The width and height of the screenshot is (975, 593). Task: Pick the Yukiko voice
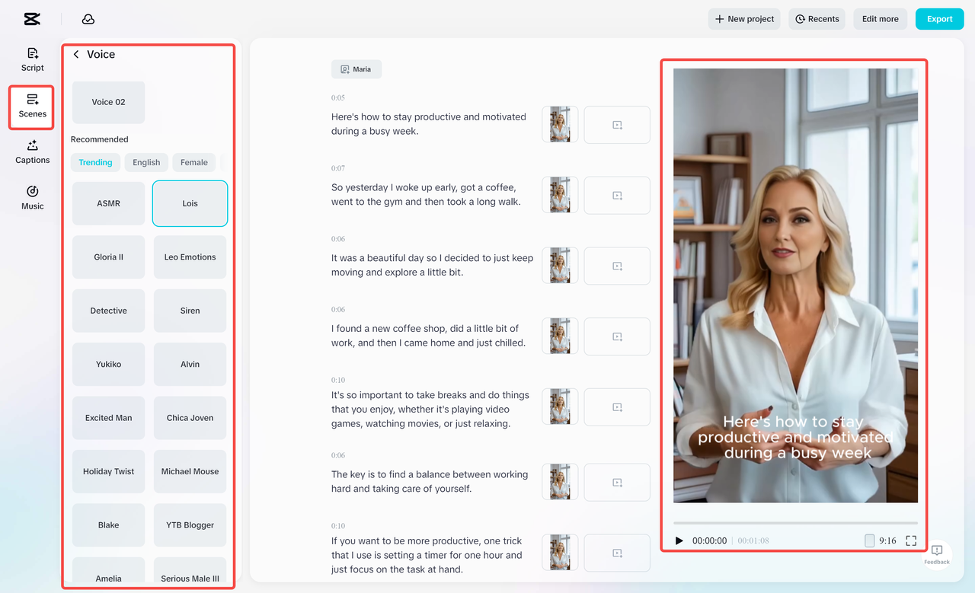coord(108,364)
